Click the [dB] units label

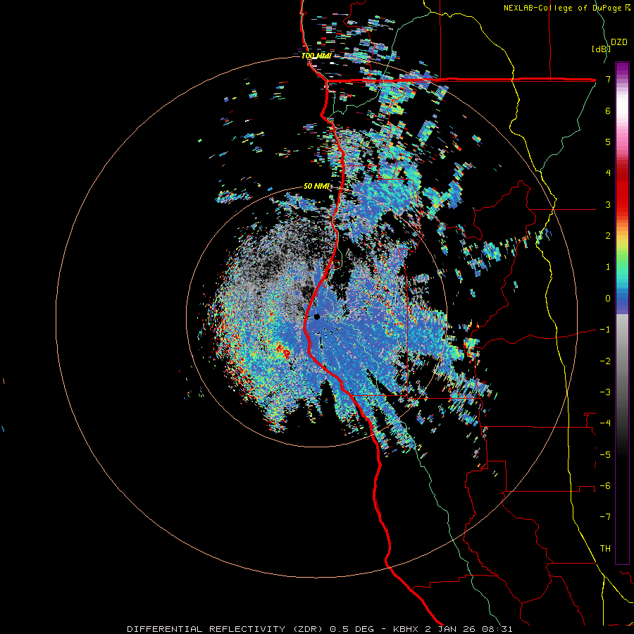coord(601,49)
